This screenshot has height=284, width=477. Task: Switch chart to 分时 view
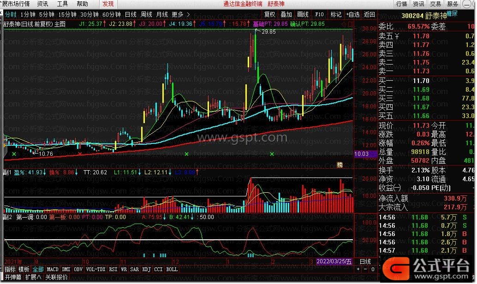10,14
